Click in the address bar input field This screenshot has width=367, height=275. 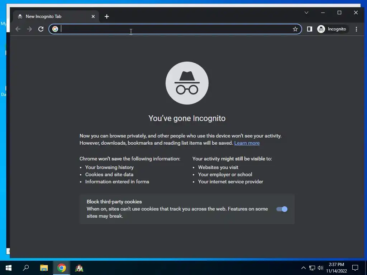pyautogui.click(x=176, y=29)
